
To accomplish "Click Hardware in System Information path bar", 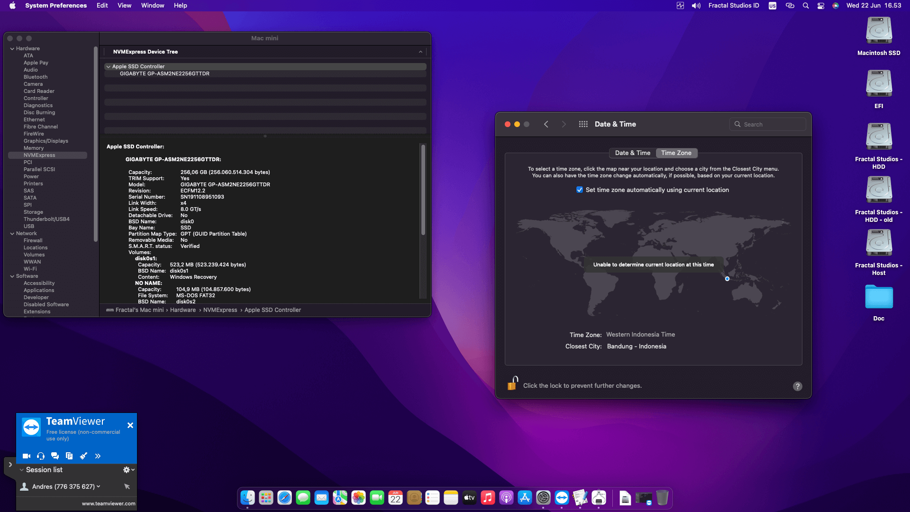I will point(183,310).
